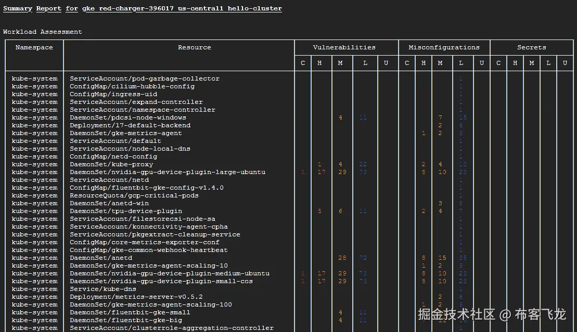This screenshot has width=577, height=332.
Task: Click the critical count for nvidia-gpu-device-plugin-small-cos
Action: point(303,281)
